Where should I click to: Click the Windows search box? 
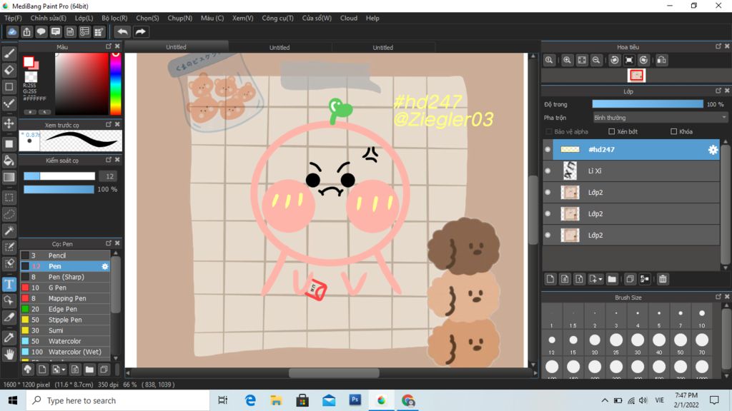(x=118, y=400)
